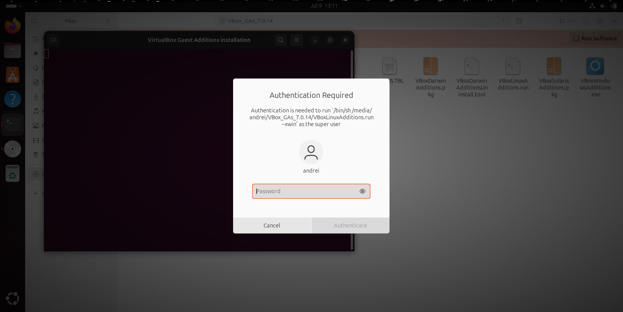Open search in the terminal header
This screenshot has width=623, height=312.
(281, 40)
